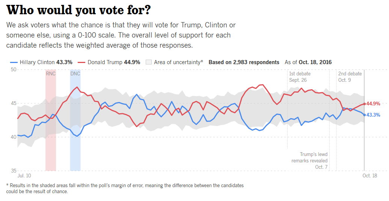The image size is (389, 201).
Task: Select the Donald Trump 44.9% legend label
Action: coord(114,62)
